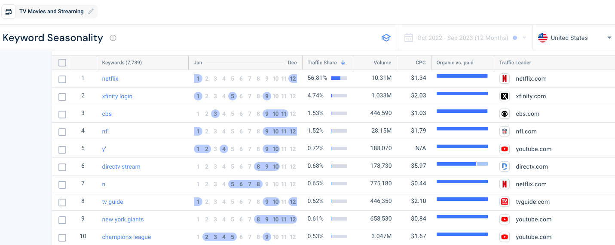Sort by Traffic Share using the down arrow
Viewport: 615px width, 245px height.
point(343,63)
